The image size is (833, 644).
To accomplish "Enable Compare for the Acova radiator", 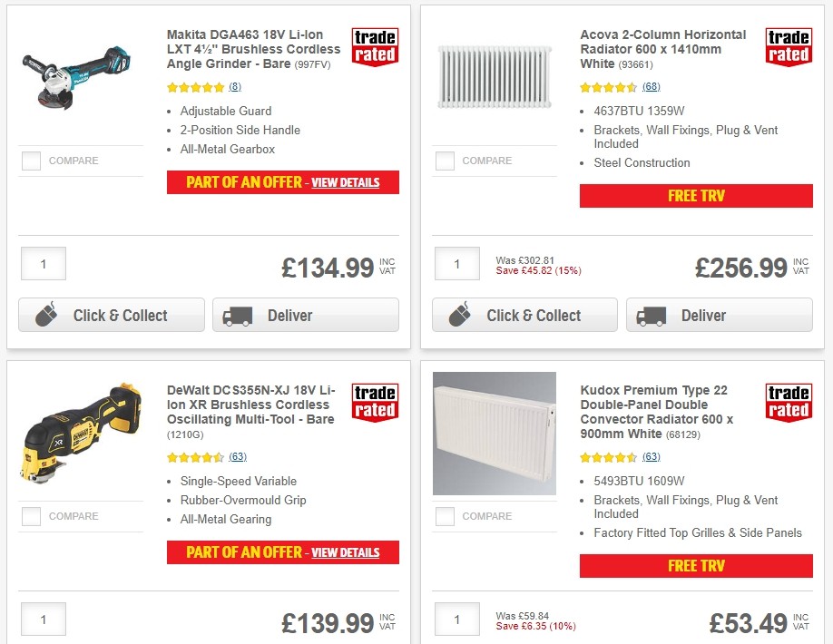I will click(x=445, y=161).
